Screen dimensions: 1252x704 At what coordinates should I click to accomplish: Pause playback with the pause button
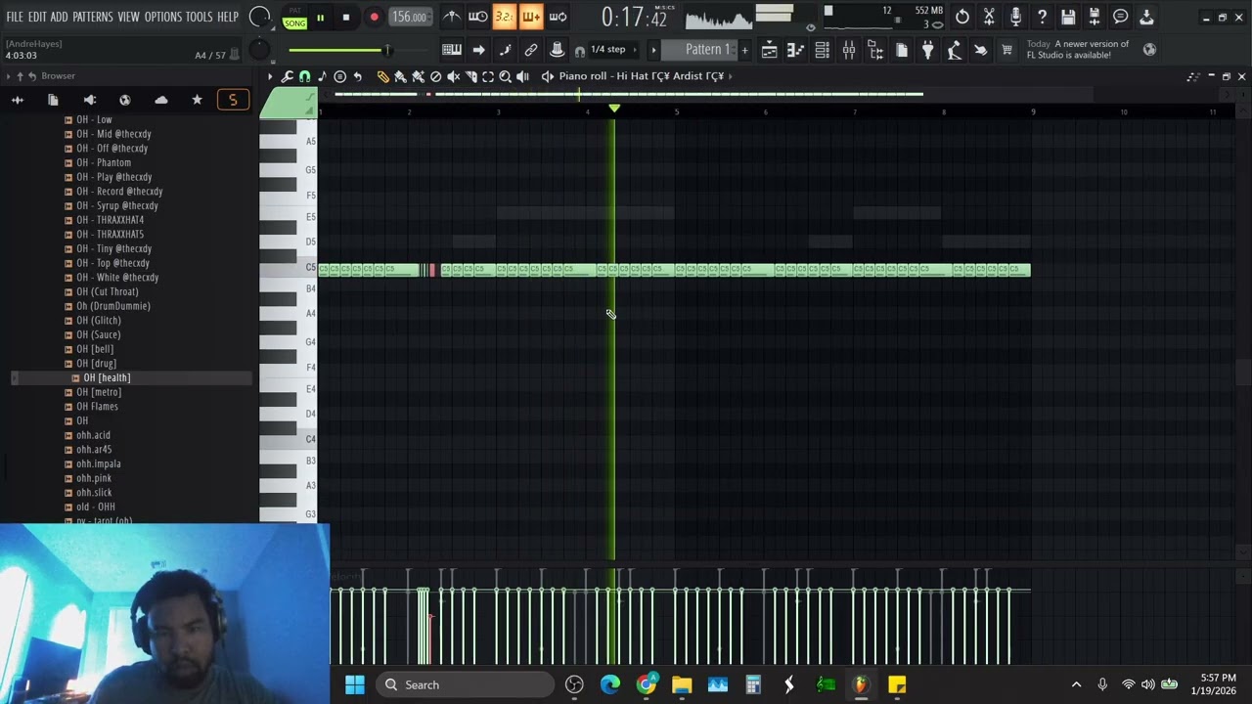(320, 18)
